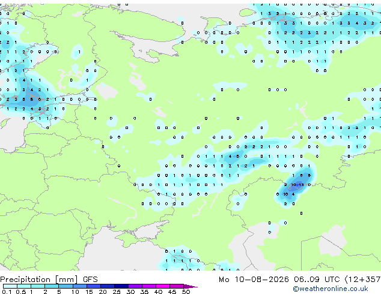Click the 0.5–1 mm legend swatch
The image size is (381, 294).
(x=24, y=286)
